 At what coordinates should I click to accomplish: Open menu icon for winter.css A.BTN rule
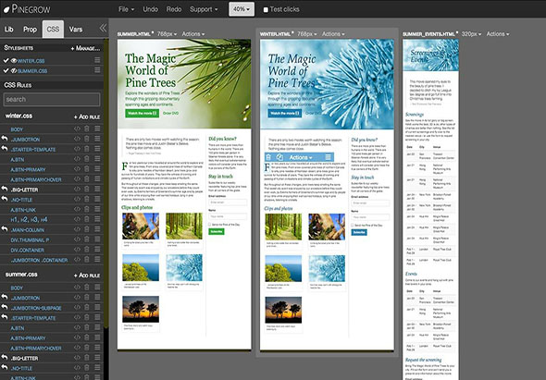pyautogui.click(x=97, y=159)
